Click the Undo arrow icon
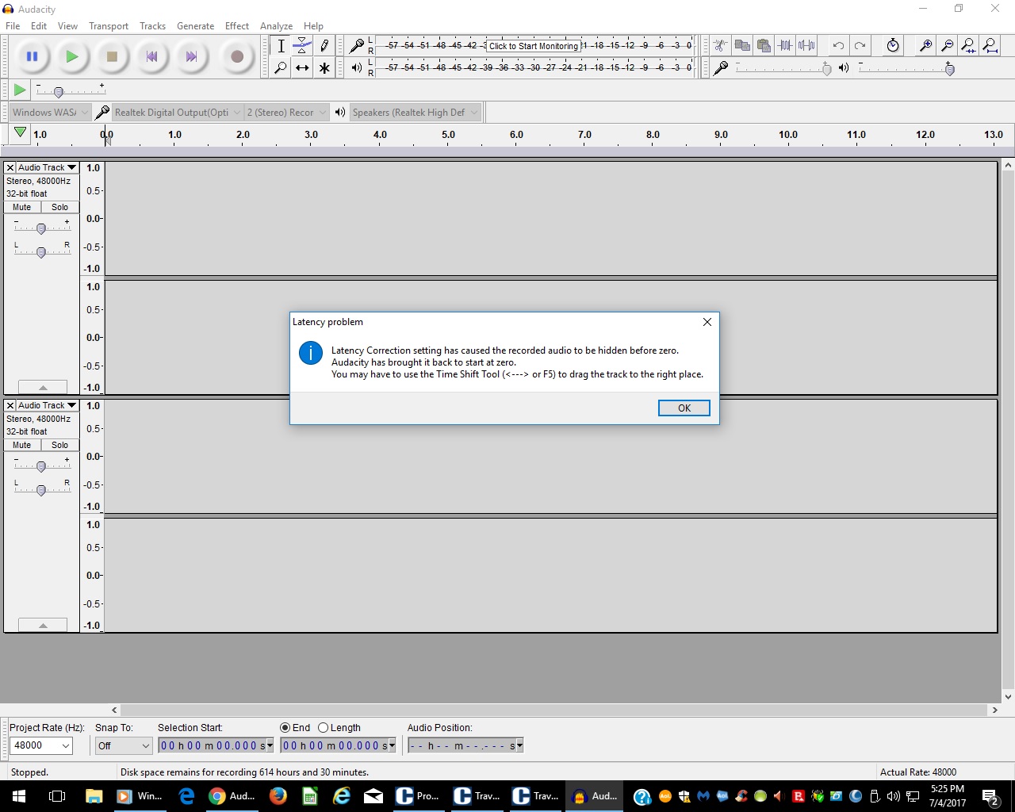 pos(838,45)
